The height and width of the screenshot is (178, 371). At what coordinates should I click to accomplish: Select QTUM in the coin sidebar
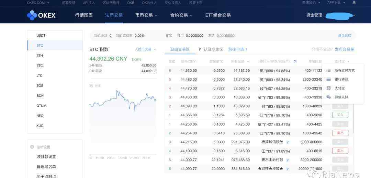pos(55,106)
